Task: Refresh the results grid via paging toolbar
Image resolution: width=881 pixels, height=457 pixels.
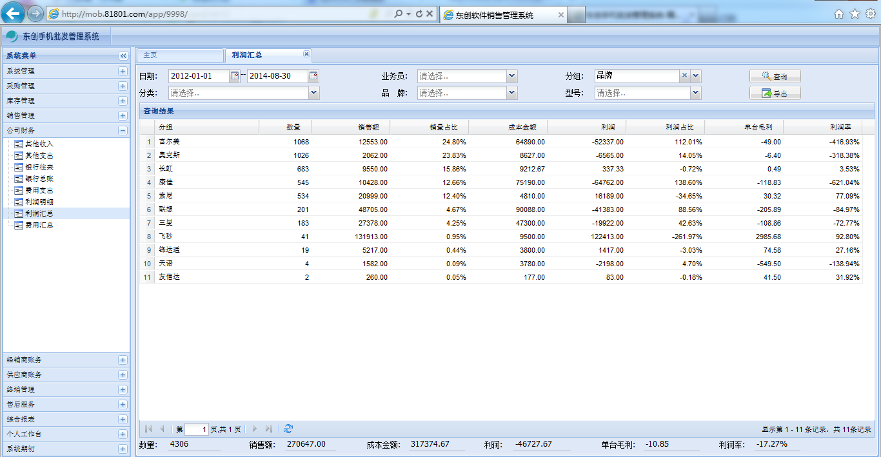Action: (x=288, y=429)
